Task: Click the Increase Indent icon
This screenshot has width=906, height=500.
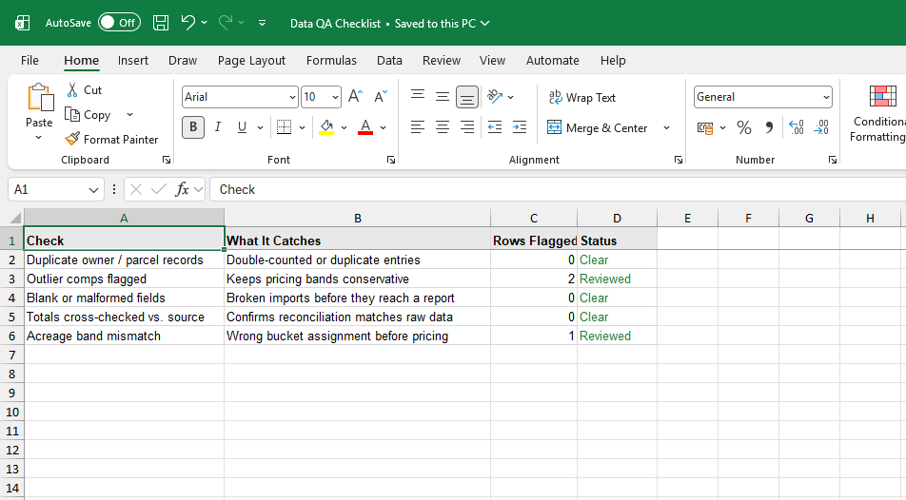Action: point(520,127)
